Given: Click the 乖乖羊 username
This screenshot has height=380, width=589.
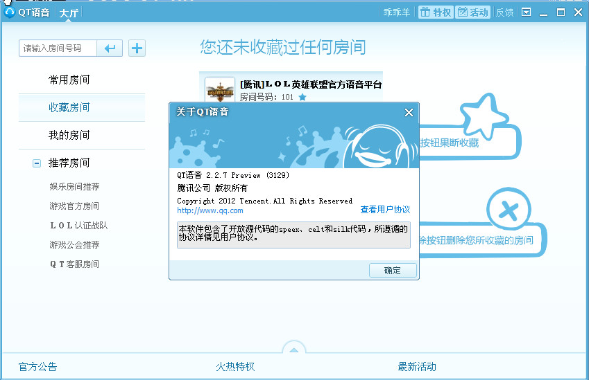Looking at the screenshot, I should coord(397,12).
